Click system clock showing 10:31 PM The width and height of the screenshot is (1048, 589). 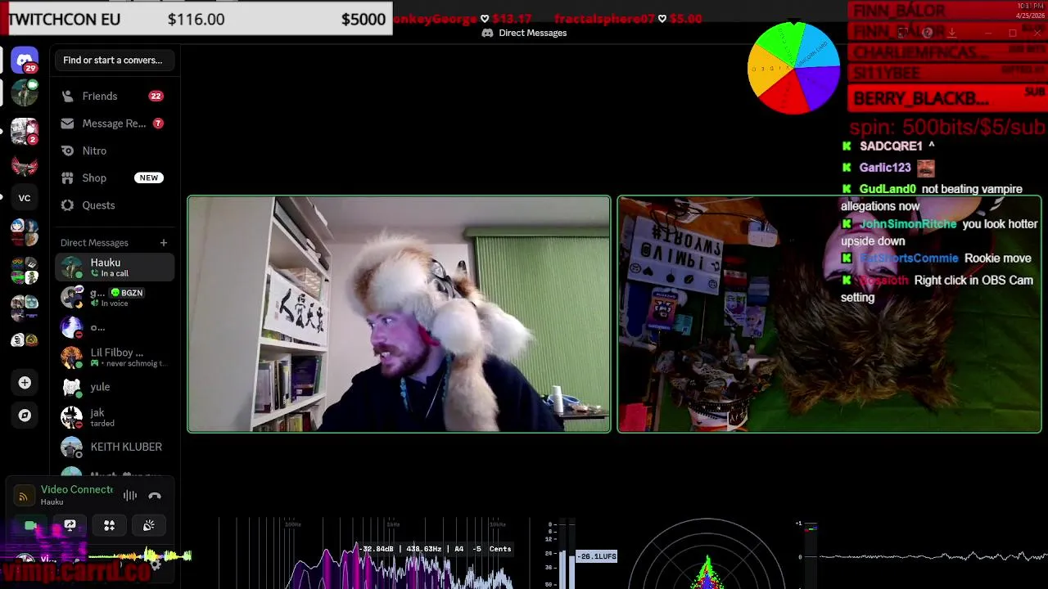[1029, 6]
